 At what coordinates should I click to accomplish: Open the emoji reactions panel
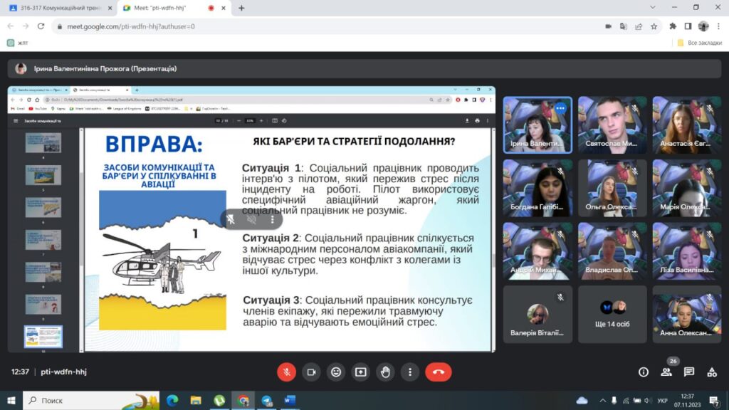(336, 372)
